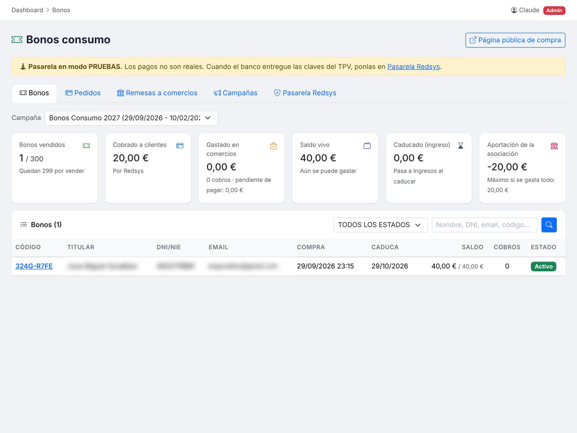Screen dimensions: 577x433
Task: Click the Claude username in the header
Action: coord(529,10)
